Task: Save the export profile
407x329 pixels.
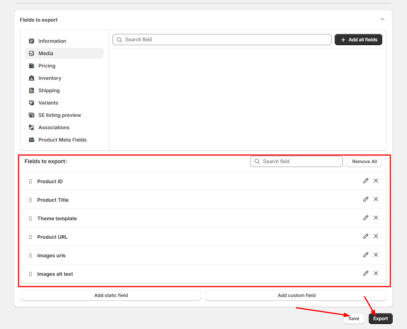Action: 354,319
